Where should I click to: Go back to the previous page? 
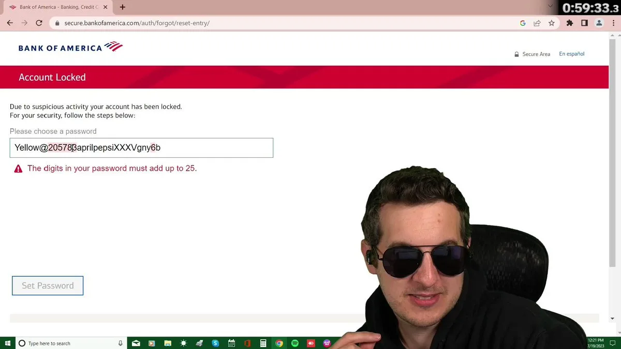(10, 23)
